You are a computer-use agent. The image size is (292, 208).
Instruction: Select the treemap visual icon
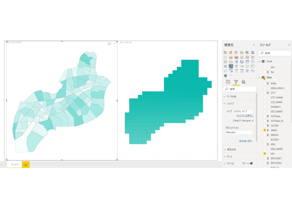coord(247,61)
